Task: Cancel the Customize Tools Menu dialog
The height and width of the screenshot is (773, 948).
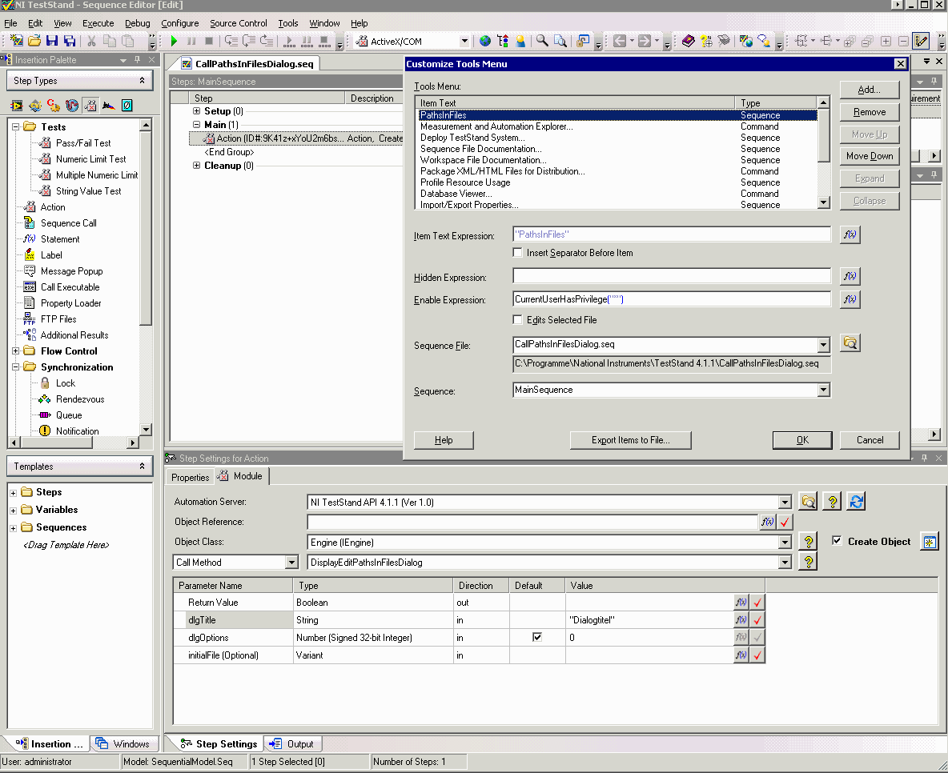Action: point(870,440)
